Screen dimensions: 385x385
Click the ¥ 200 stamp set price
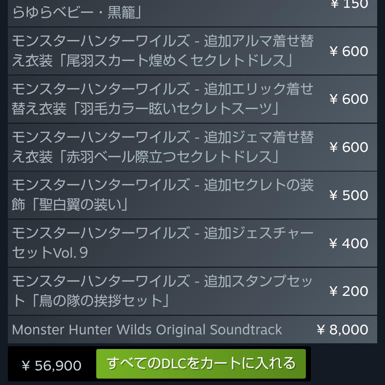click(349, 291)
